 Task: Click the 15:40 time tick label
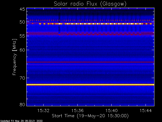click(x=112, y=111)
